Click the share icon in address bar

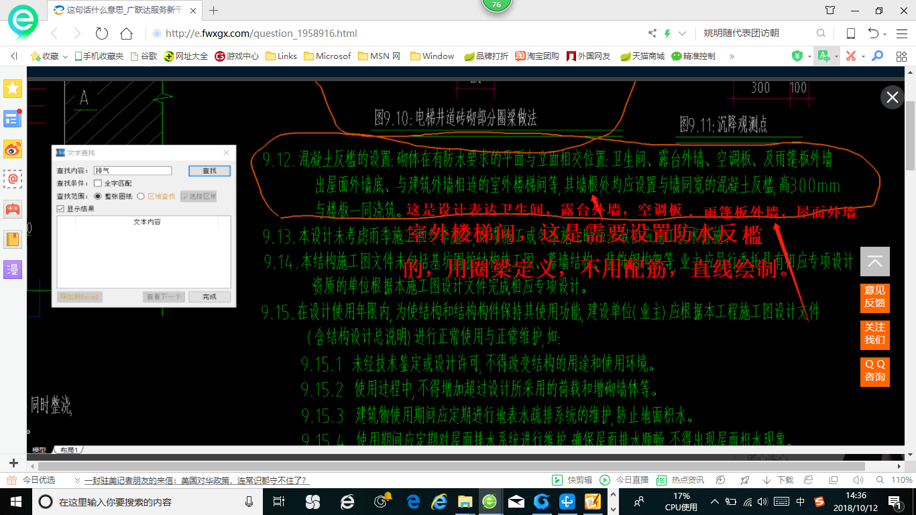pos(652,34)
